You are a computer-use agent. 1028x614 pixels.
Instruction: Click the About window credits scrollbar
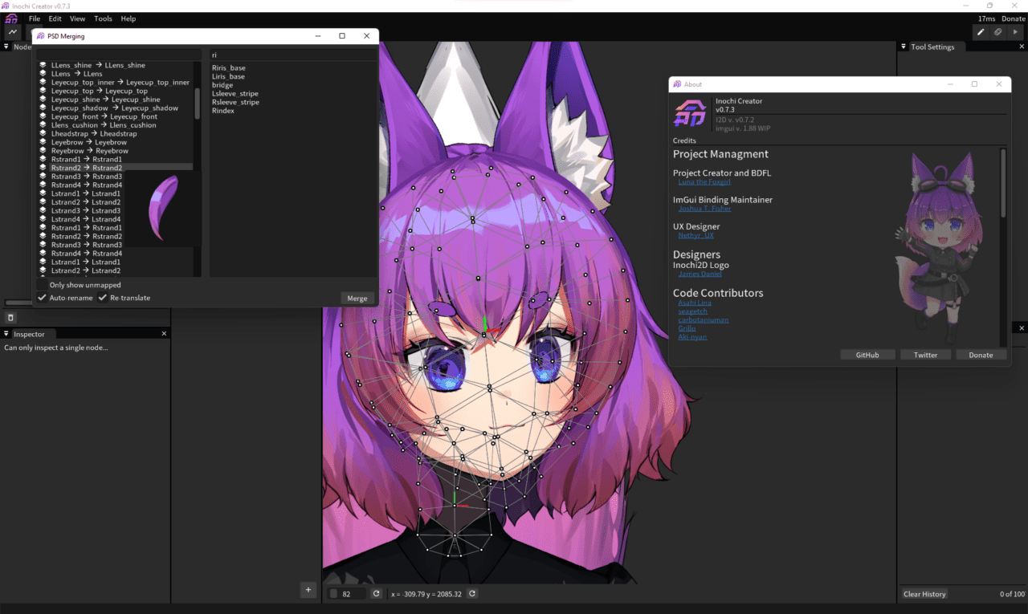[x=1003, y=183]
